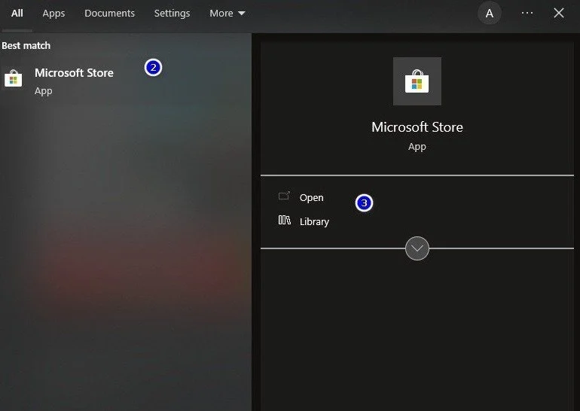This screenshot has height=411, width=580.
Task: Expand the More filter dropdown
Action: (227, 14)
